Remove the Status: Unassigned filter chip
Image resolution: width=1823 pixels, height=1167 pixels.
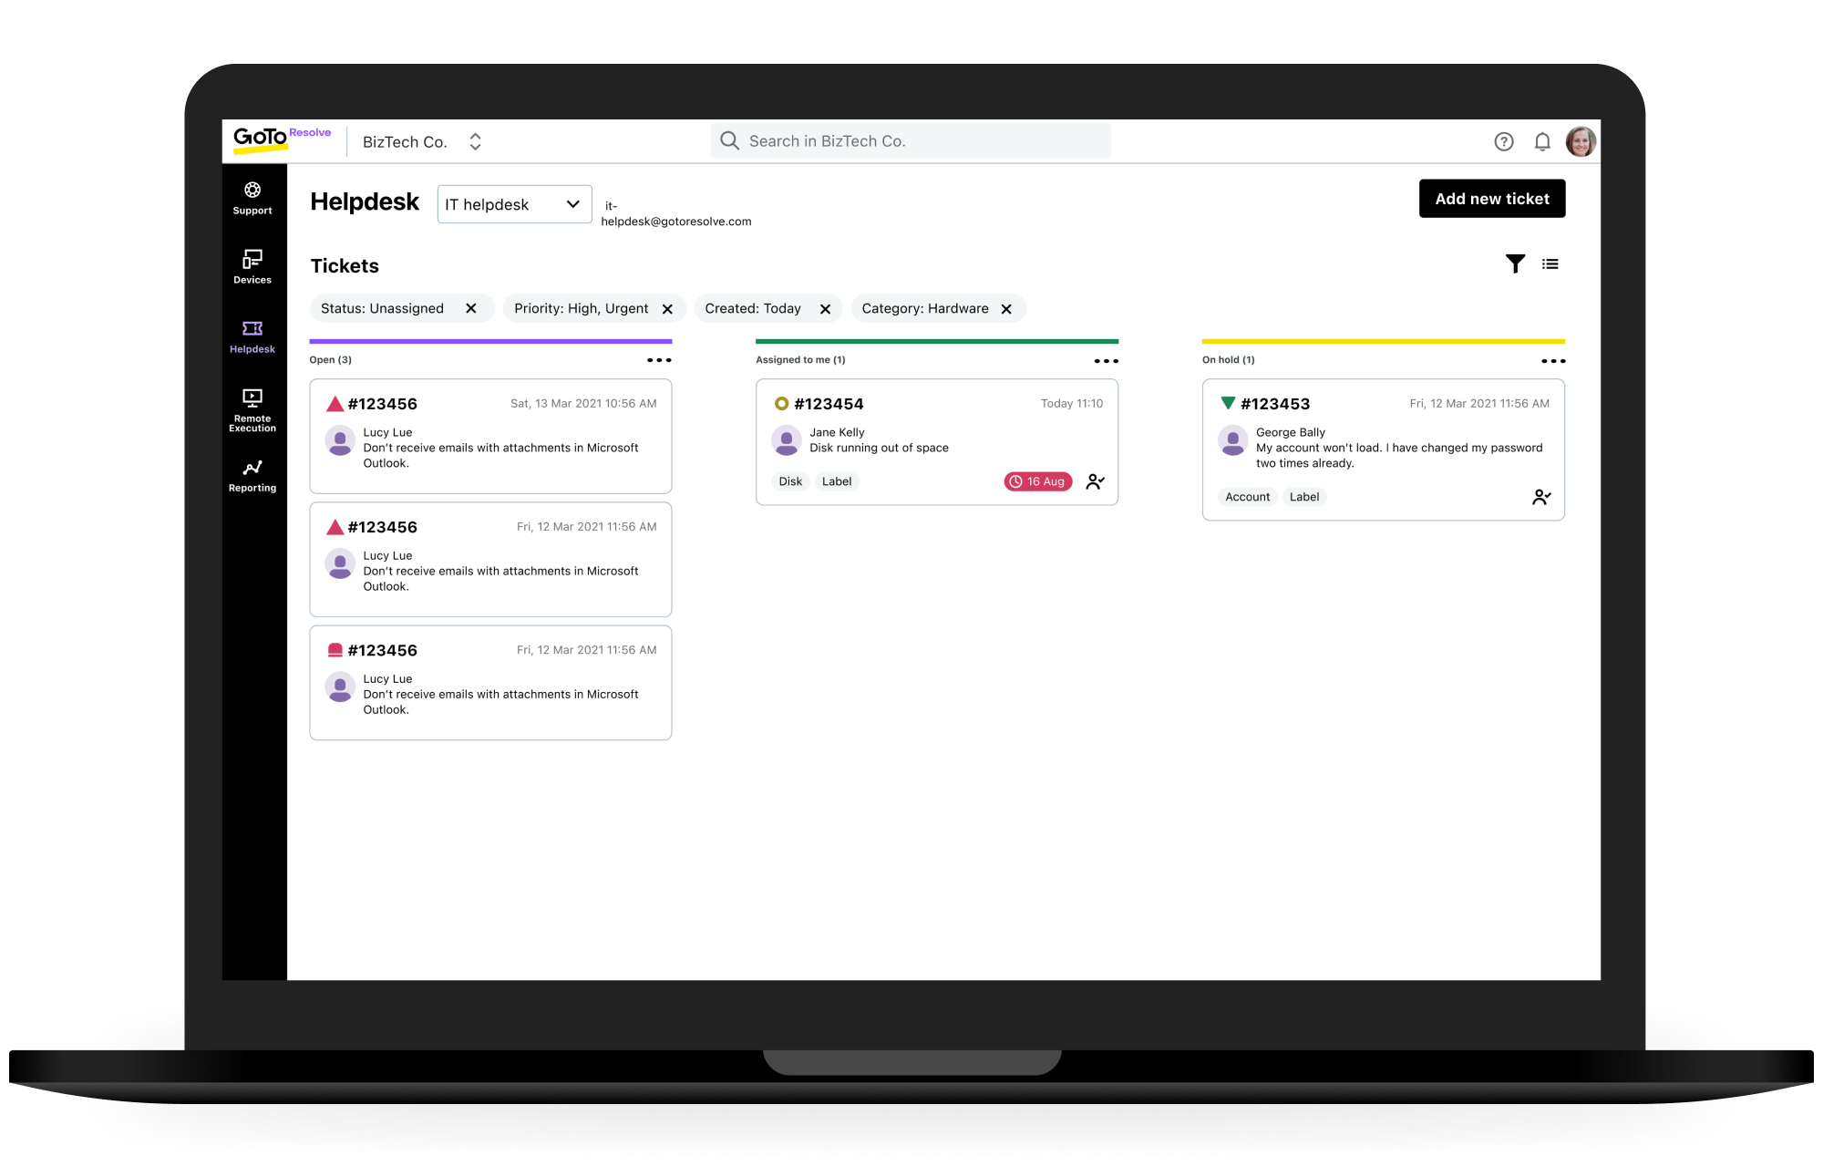point(471,309)
